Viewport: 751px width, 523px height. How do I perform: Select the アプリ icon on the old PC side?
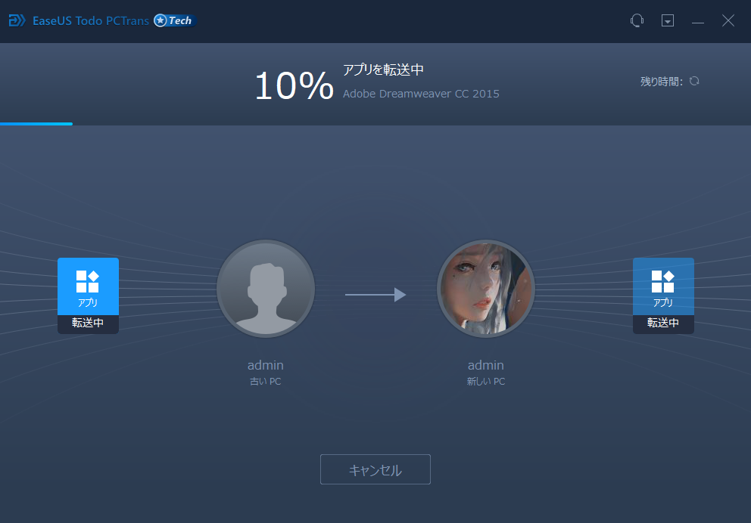pyautogui.click(x=88, y=286)
